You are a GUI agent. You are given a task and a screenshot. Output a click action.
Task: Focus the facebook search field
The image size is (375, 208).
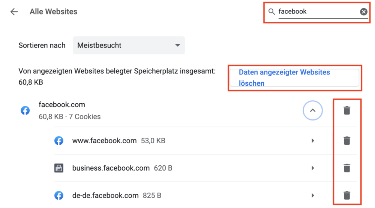click(318, 12)
